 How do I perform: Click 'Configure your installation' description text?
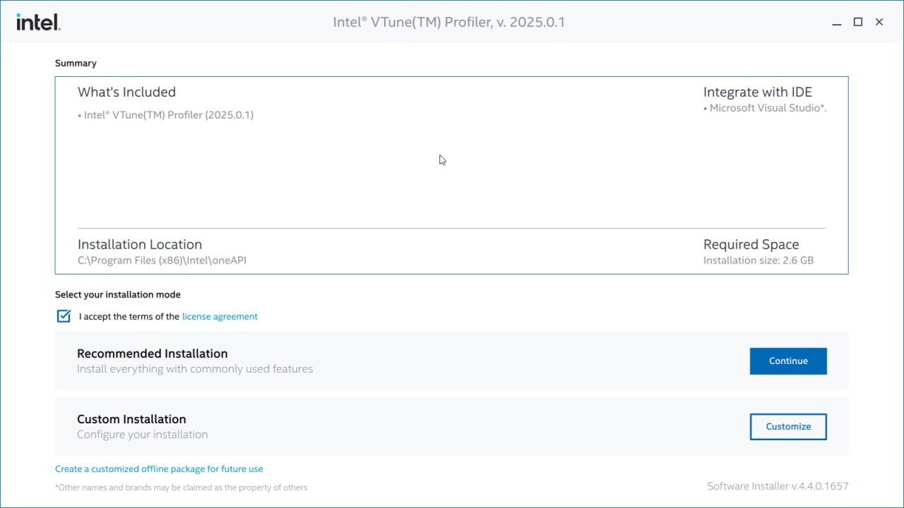click(143, 435)
